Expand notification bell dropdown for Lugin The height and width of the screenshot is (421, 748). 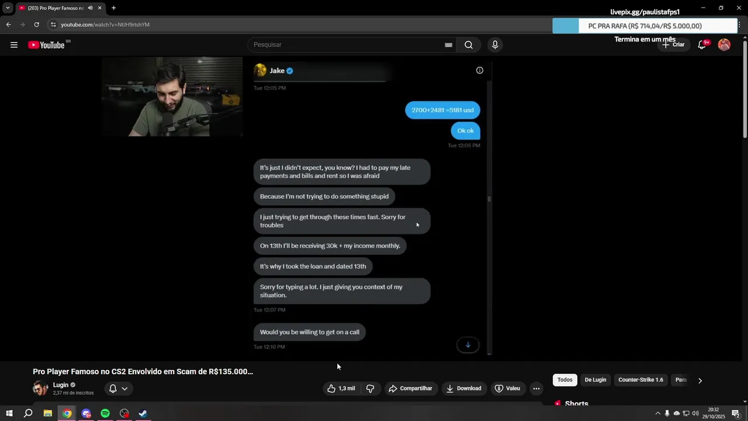pos(119,388)
